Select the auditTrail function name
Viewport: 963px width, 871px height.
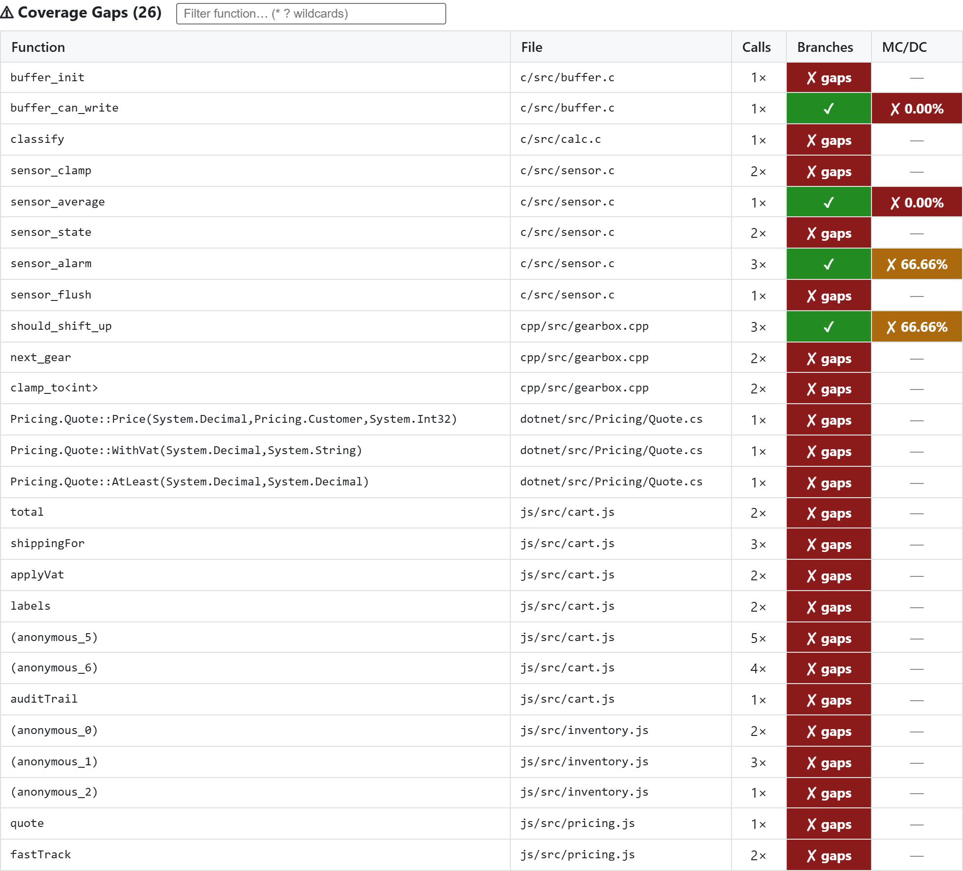[x=44, y=699]
